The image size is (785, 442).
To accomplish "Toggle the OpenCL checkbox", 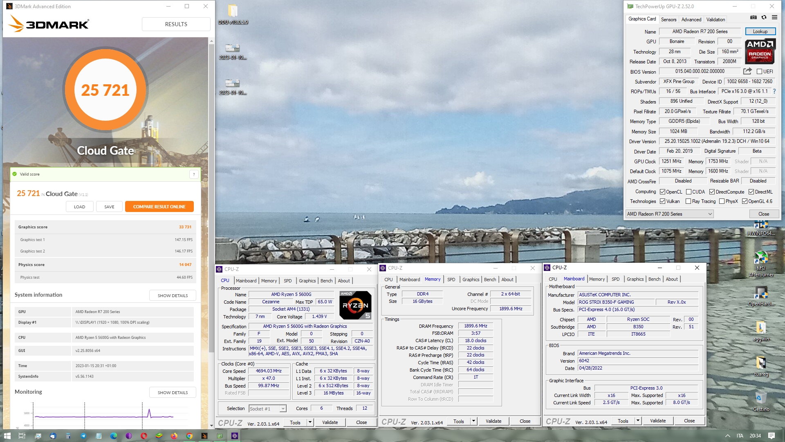I will pyautogui.click(x=662, y=192).
